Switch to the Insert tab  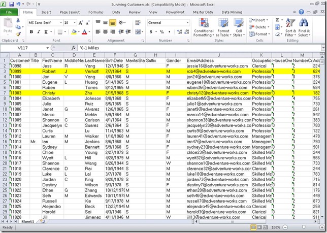[x=46, y=12]
